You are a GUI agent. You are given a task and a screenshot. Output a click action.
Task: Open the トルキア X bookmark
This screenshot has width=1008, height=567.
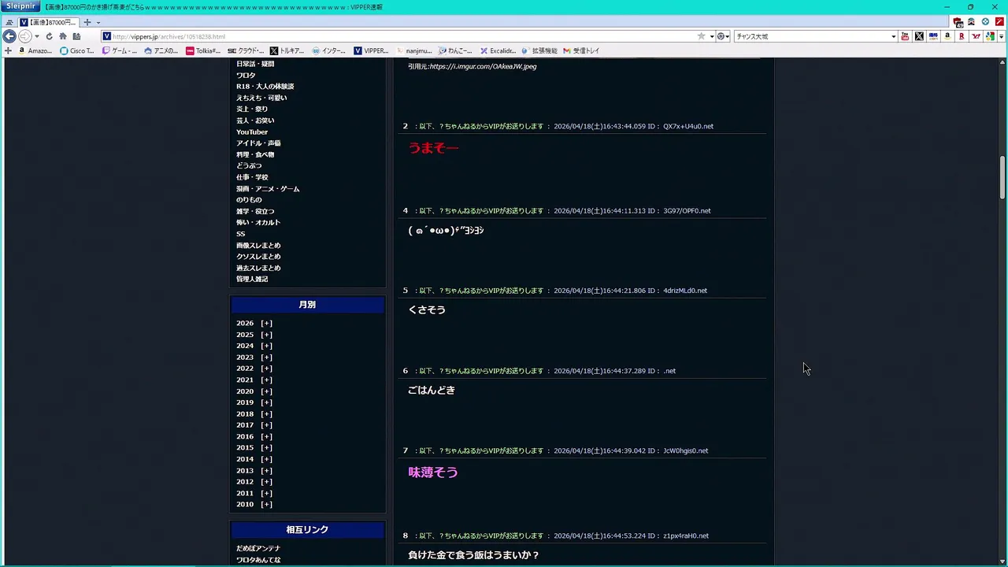coord(287,50)
